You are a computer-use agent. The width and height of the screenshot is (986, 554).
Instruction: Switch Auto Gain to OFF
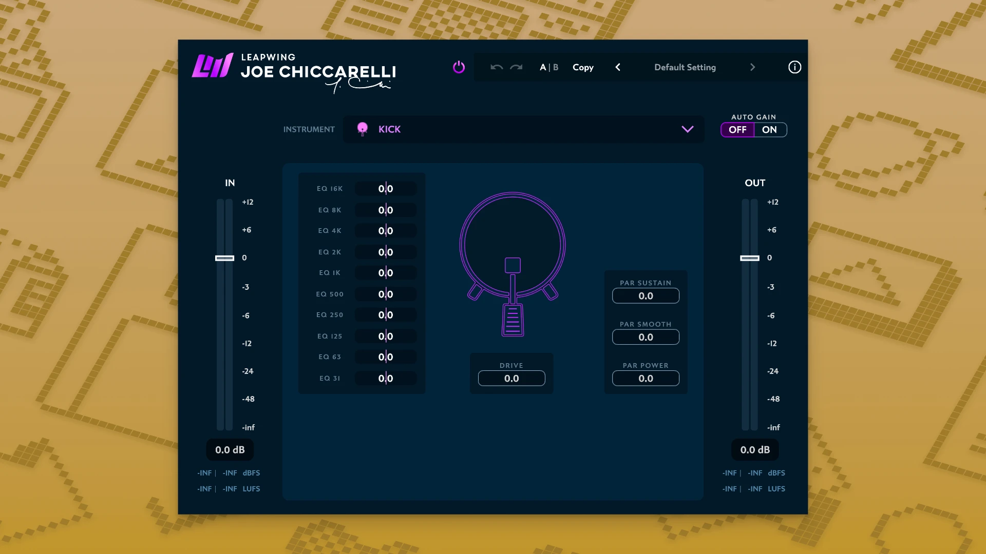coord(737,130)
